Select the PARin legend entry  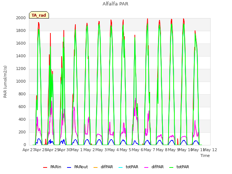pos(52,167)
